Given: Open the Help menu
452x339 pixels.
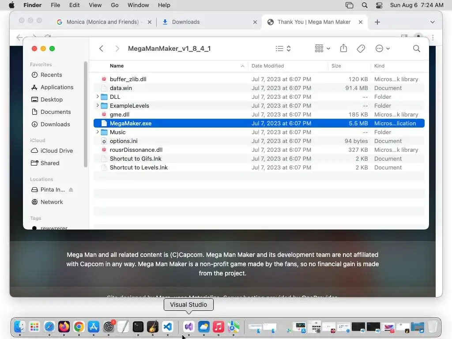Looking at the screenshot, I should pyautogui.click(x=164, y=5).
